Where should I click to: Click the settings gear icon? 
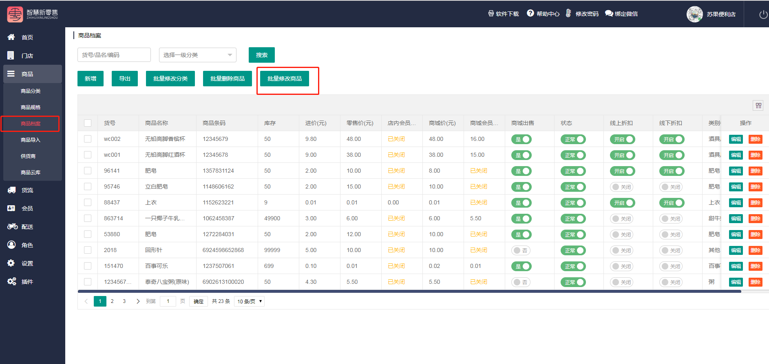tap(11, 263)
